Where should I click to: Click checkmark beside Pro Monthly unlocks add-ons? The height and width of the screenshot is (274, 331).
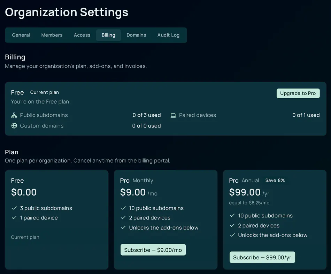123,227
